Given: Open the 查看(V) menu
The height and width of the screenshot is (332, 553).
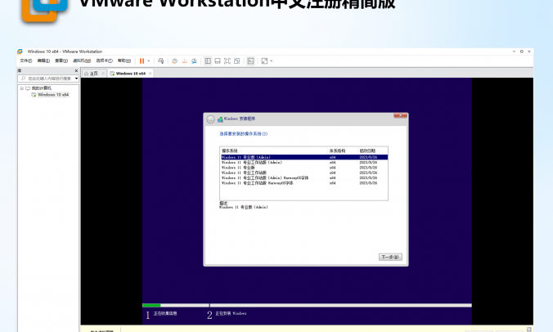Looking at the screenshot, I should click(61, 61).
